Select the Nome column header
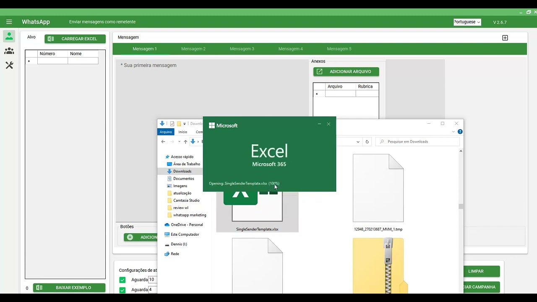537x302 pixels. click(x=83, y=54)
